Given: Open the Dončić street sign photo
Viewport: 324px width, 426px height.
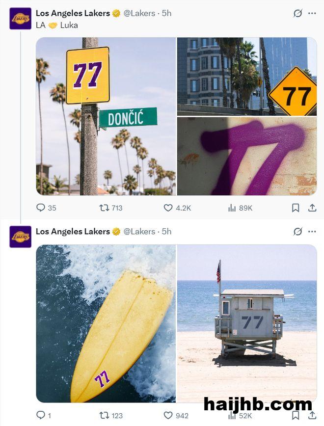Looking at the screenshot, I should tap(106, 116).
